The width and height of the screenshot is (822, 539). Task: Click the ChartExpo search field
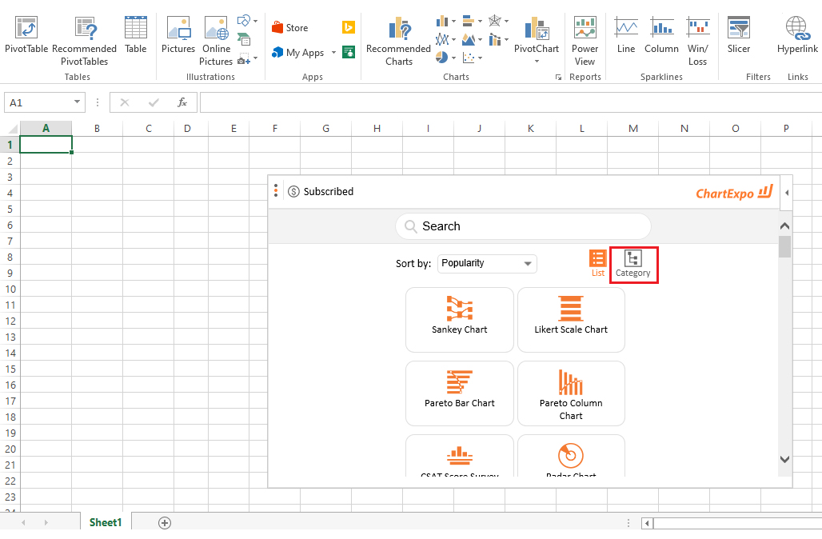click(523, 226)
